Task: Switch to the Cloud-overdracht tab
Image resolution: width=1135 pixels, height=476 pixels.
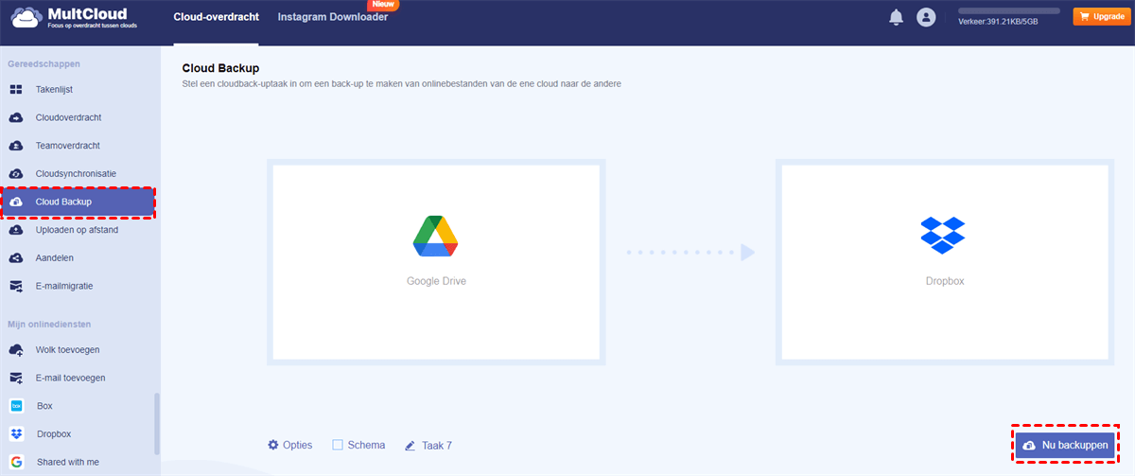Action: point(215,17)
